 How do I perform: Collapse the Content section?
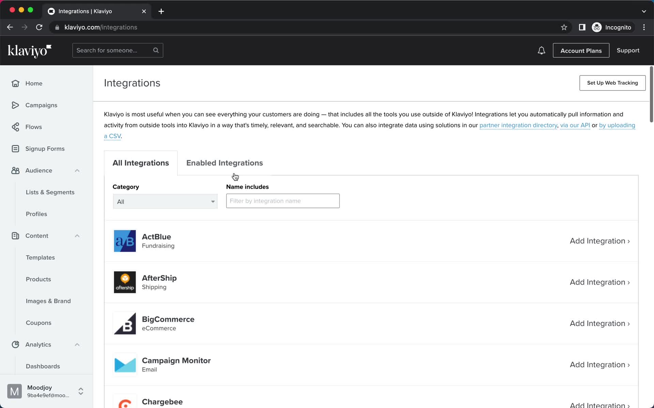point(77,236)
